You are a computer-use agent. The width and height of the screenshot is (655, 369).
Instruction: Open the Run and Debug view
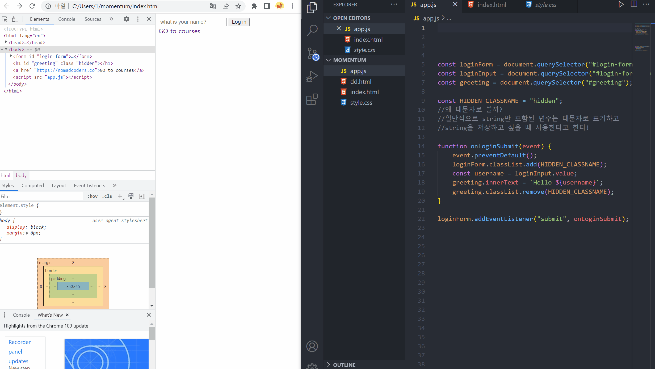tap(312, 77)
